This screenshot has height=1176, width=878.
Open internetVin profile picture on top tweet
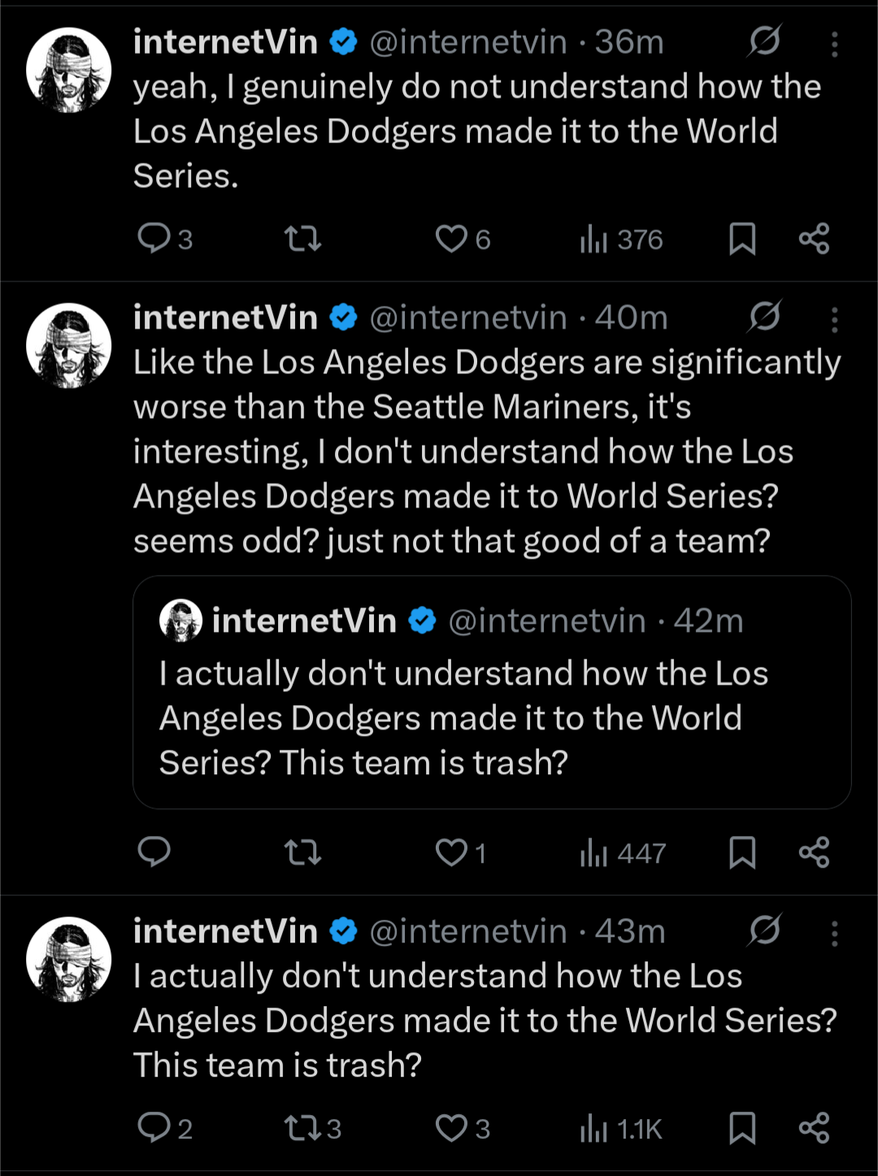pos(69,70)
